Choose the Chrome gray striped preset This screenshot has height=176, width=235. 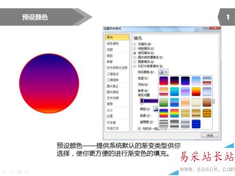coord(164,124)
